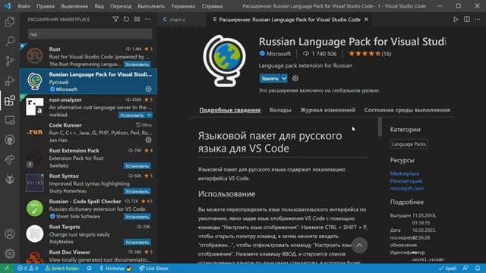Open the Live Share view icon
The image size is (486, 273).
click(10, 159)
